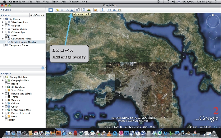Open the Ruler measuring tool

click(x=103, y=10)
